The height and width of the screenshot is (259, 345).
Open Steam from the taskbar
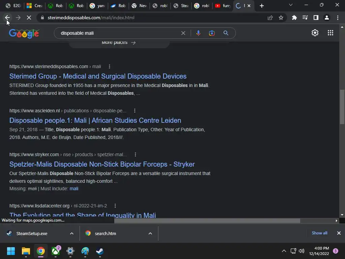click(x=100, y=251)
